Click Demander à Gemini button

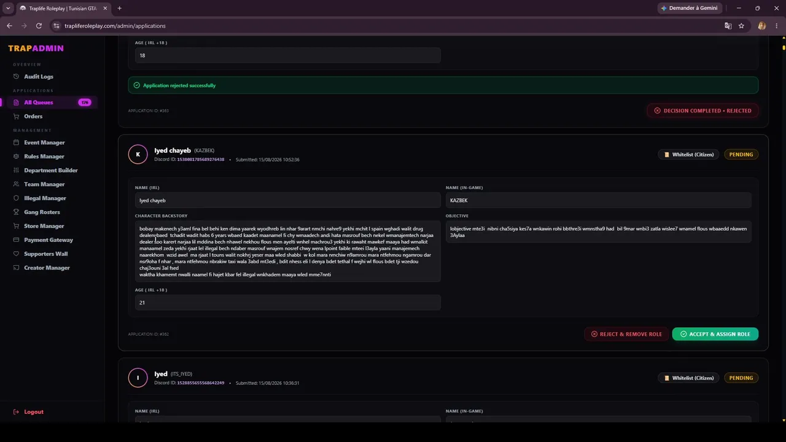click(690, 8)
